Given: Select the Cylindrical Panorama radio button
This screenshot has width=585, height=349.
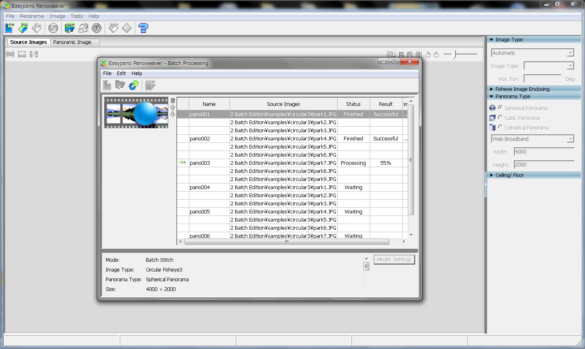Looking at the screenshot, I should [x=500, y=127].
